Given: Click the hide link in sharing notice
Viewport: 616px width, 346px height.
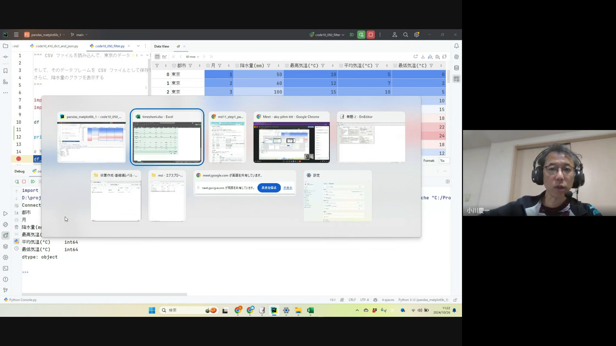Looking at the screenshot, I should point(287,188).
